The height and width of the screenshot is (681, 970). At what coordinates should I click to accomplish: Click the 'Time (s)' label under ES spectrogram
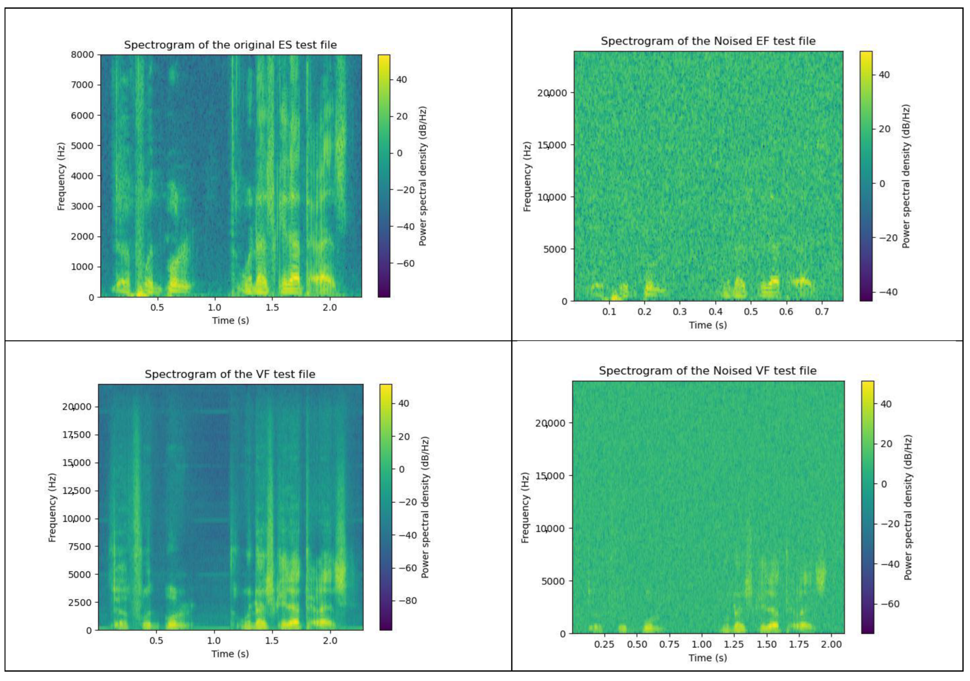coord(230,320)
